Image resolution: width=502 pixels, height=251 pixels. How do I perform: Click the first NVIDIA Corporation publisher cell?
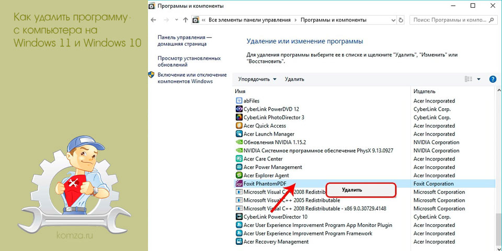point(436,142)
